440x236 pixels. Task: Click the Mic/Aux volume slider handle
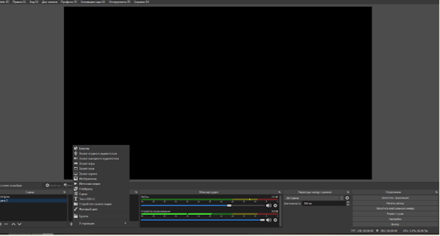click(229, 205)
